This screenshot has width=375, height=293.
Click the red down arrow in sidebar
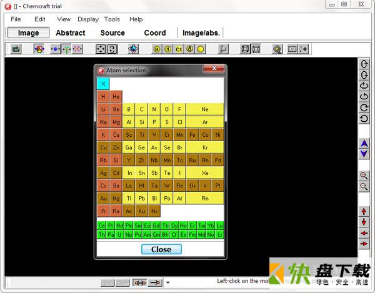pyautogui.click(x=364, y=222)
